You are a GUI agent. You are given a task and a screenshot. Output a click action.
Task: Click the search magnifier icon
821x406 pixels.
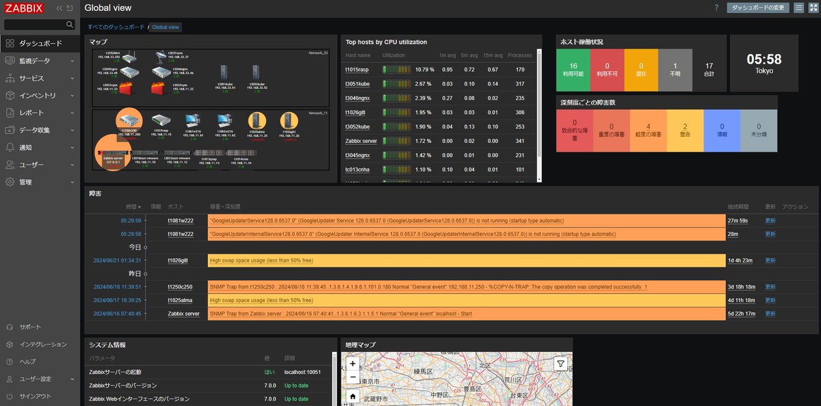pyautogui.click(x=70, y=25)
